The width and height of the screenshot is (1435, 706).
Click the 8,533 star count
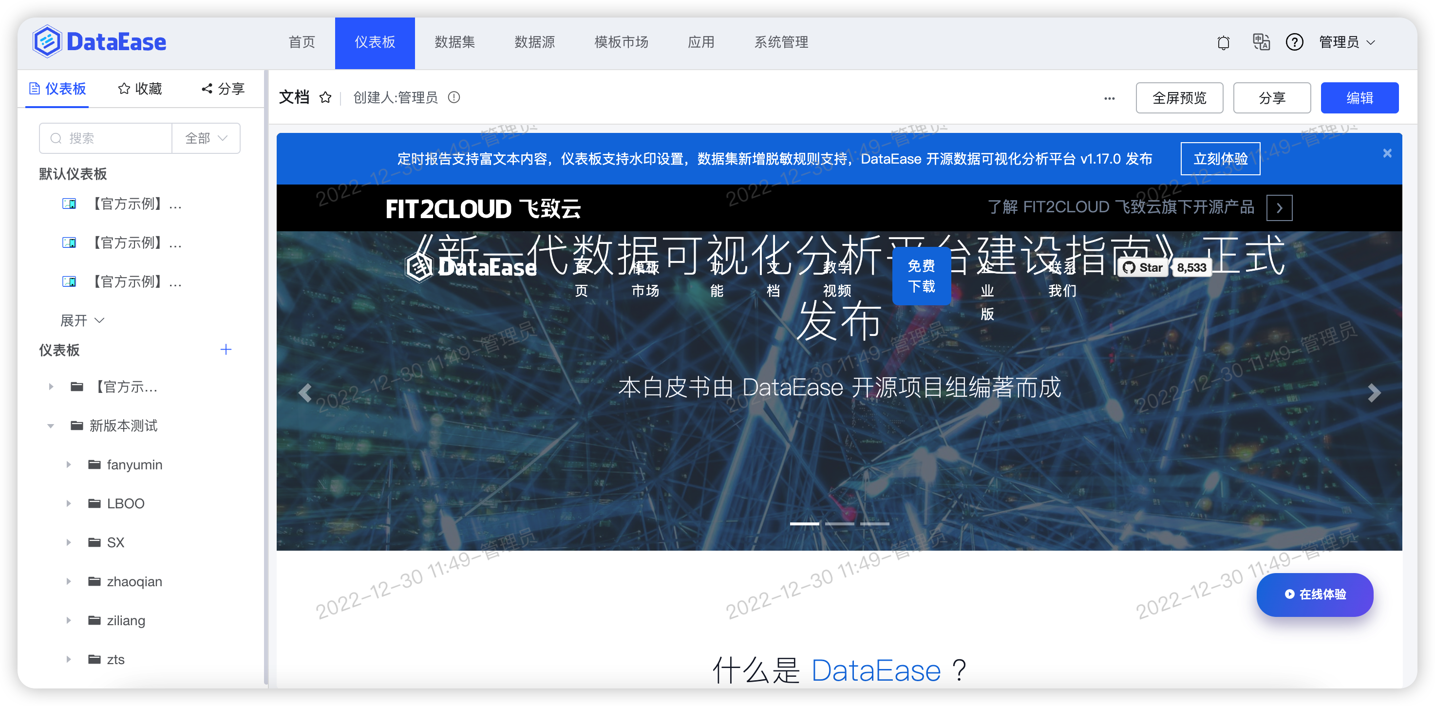tap(1191, 268)
